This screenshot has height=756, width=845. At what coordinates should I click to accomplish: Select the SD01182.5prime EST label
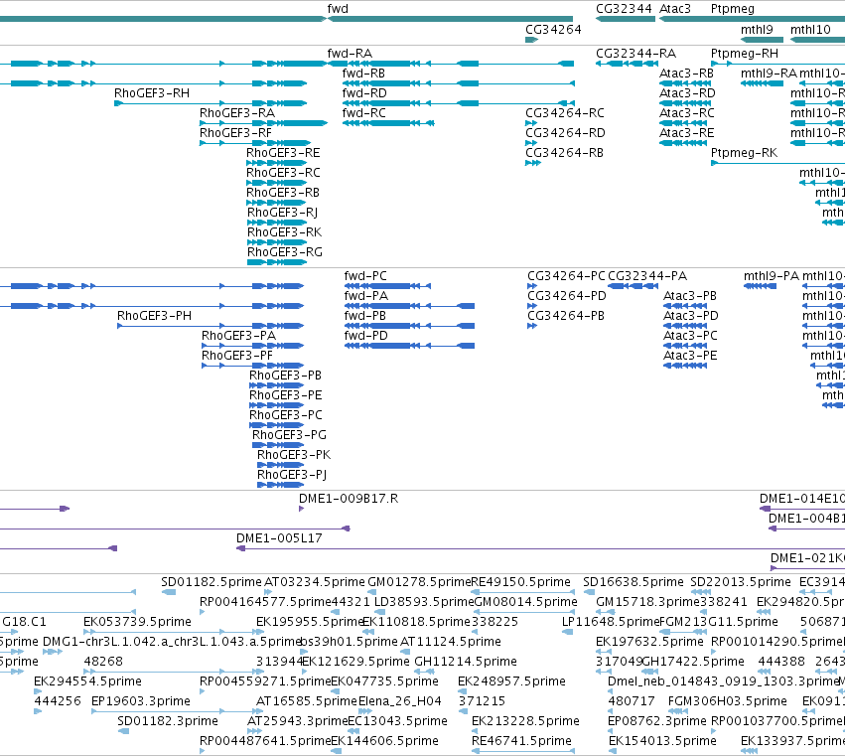point(211,583)
